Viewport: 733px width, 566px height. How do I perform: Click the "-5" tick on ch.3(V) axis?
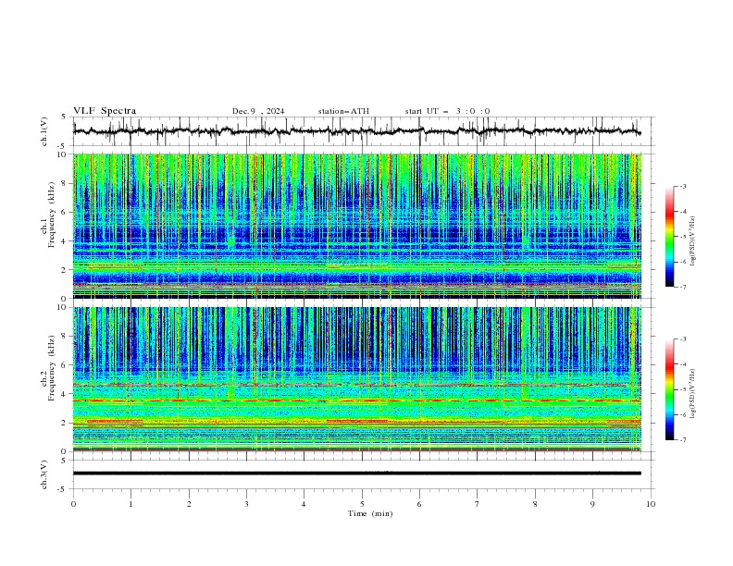(x=63, y=489)
